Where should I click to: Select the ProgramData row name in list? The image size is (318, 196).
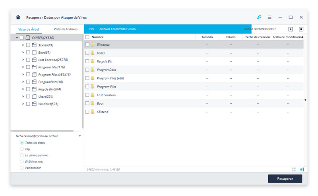(x=107, y=70)
